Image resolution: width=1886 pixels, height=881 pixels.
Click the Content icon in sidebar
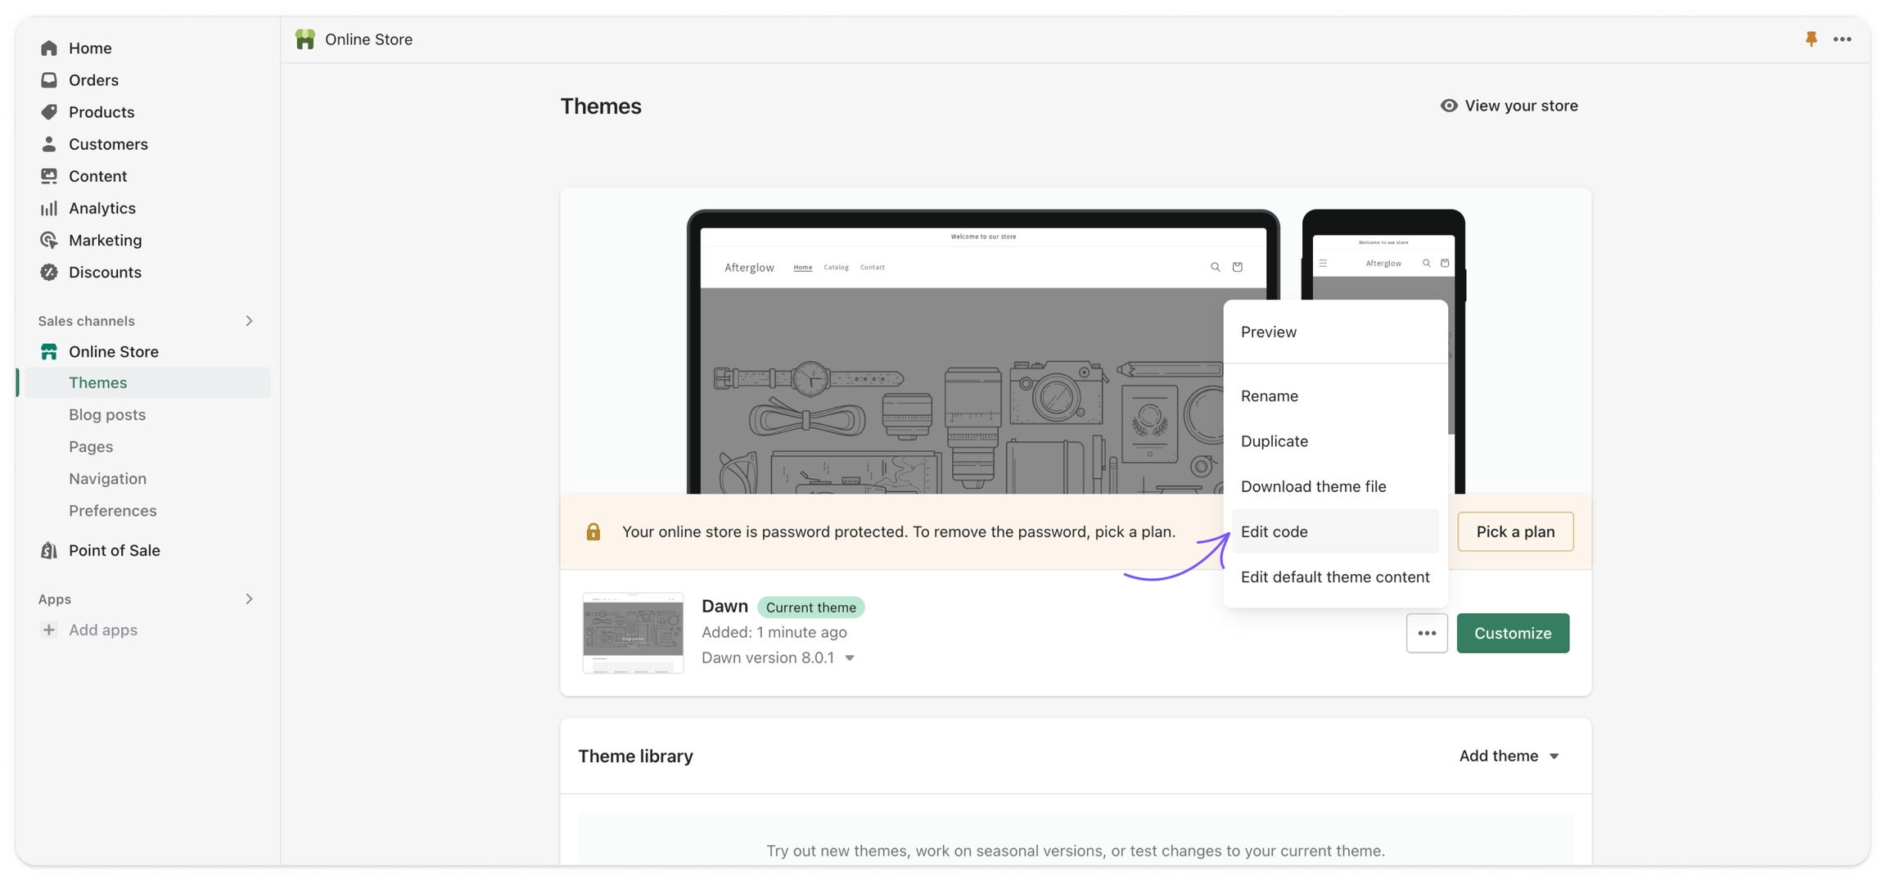[49, 176]
